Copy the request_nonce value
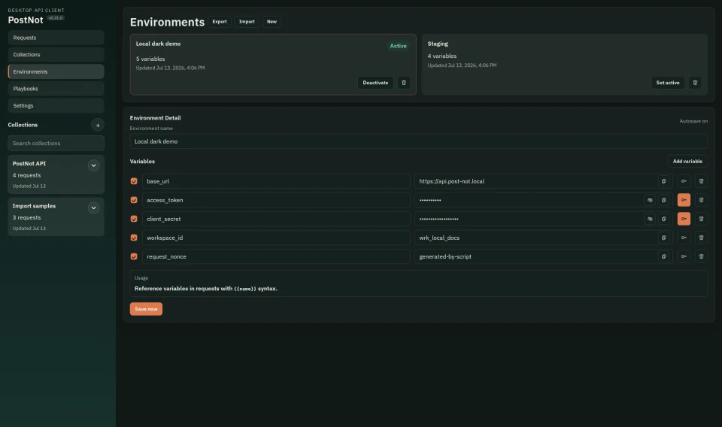The width and height of the screenshot is (722, 427). click(x=663, y=257)
